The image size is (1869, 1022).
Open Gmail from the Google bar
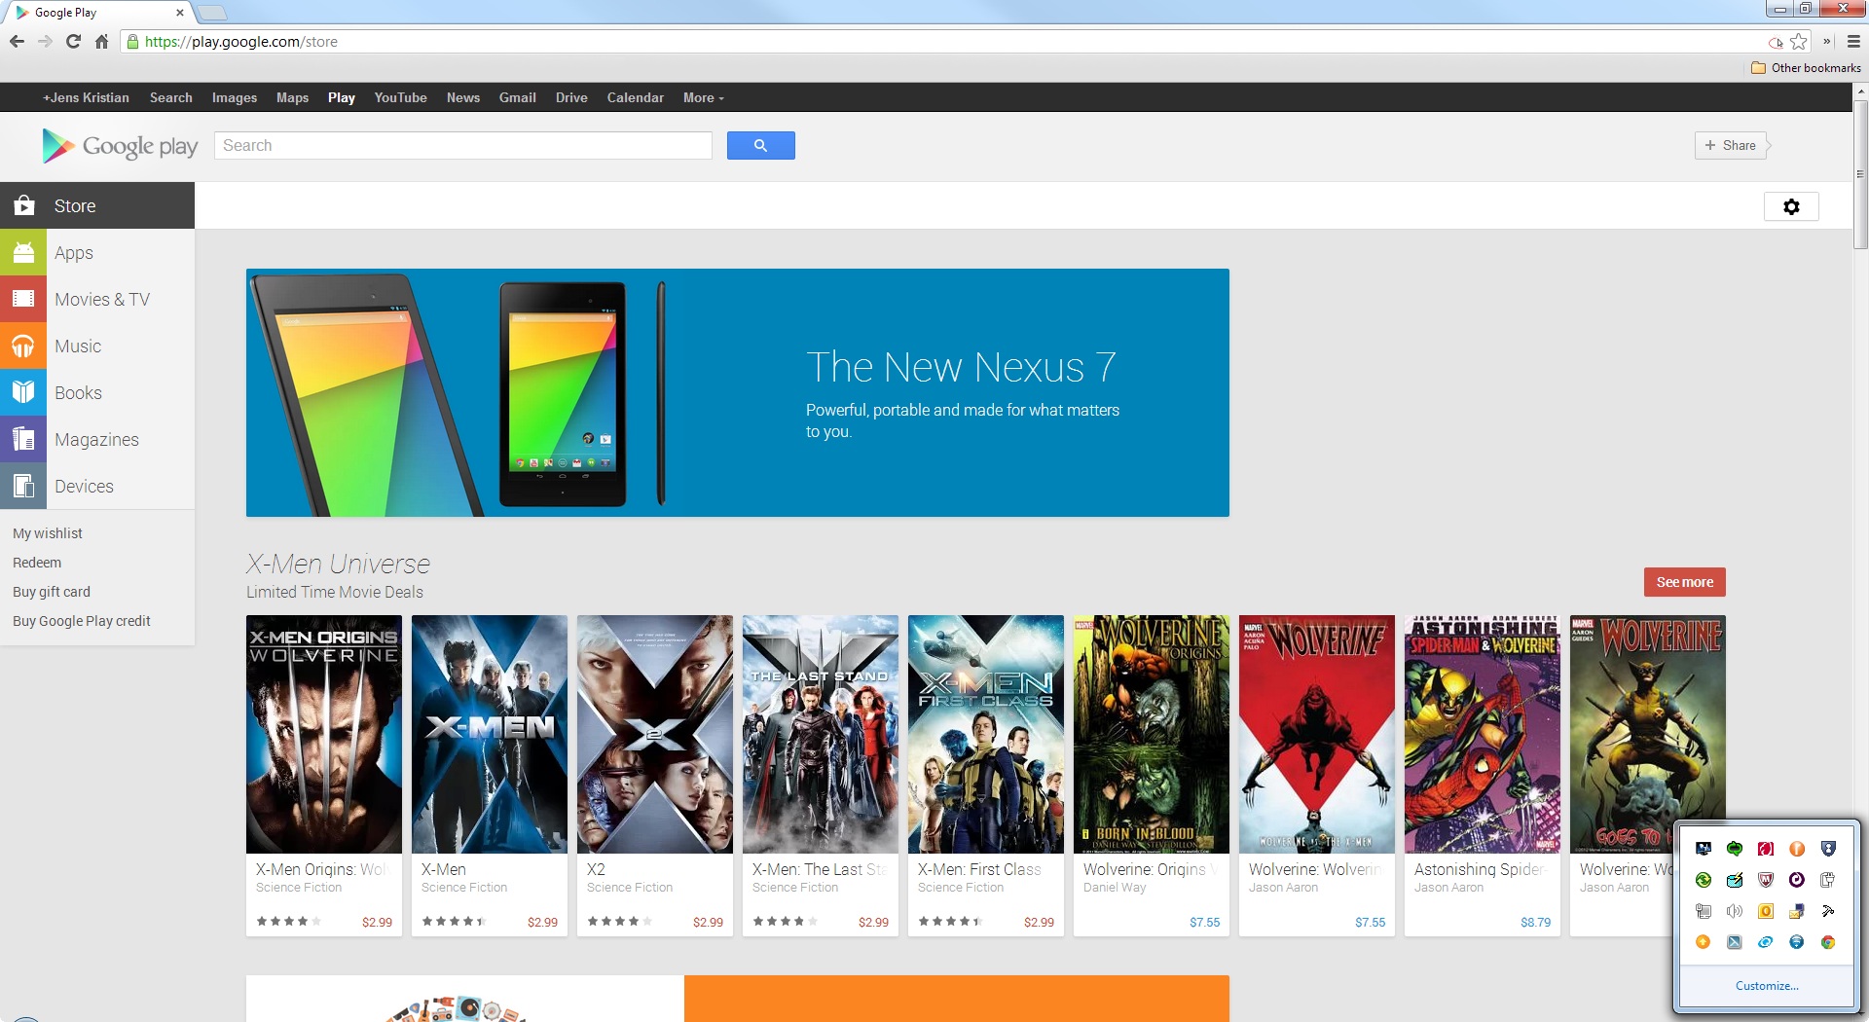tap(517, 97)
